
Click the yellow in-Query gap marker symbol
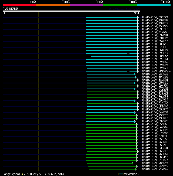click(x=22, y=174)
